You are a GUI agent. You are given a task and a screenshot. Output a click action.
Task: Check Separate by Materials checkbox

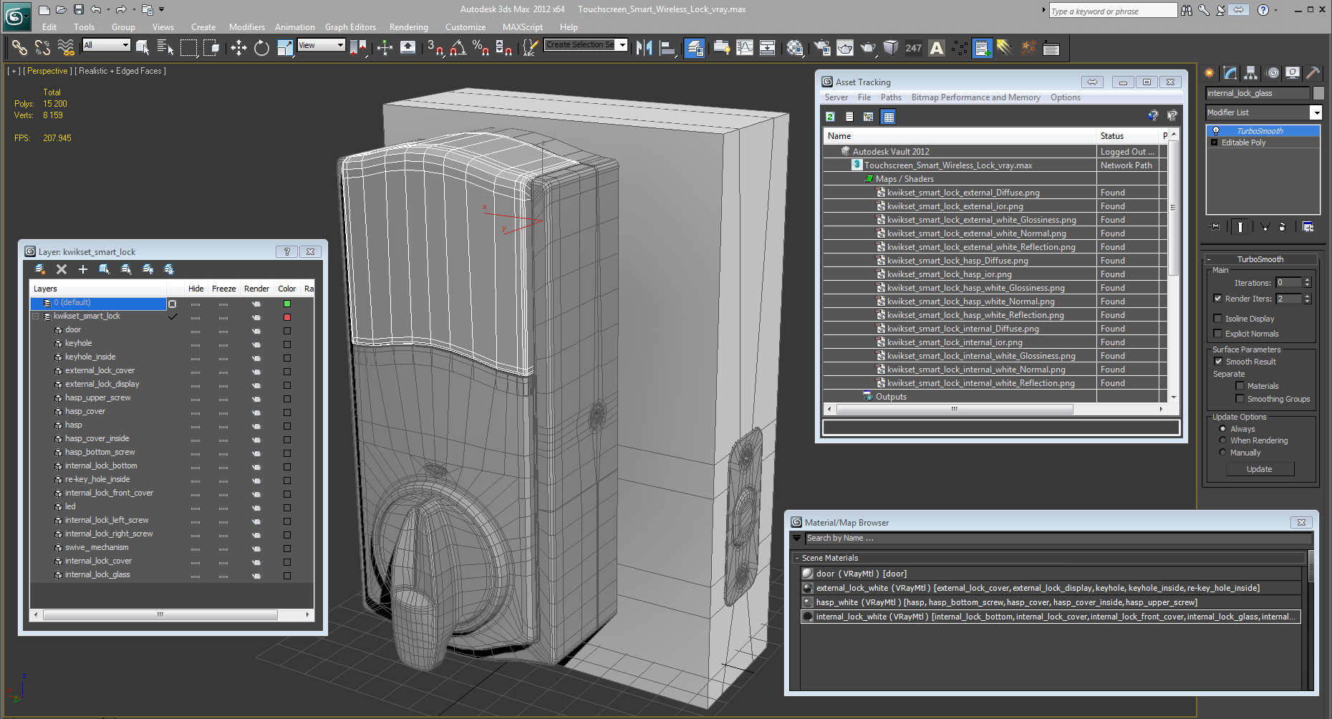(x=1240, y=386)
